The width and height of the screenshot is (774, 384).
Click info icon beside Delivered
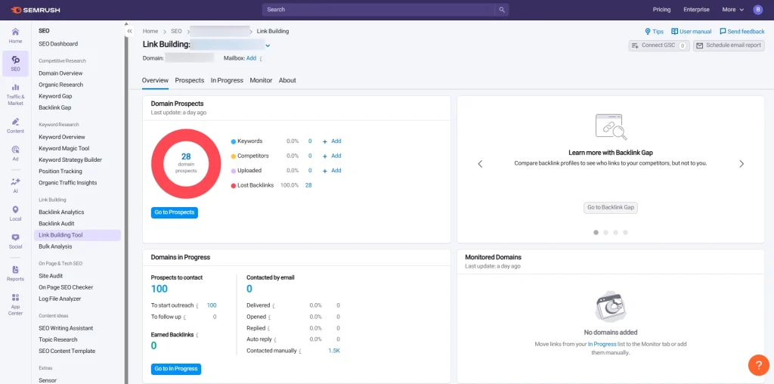[273, 305]
